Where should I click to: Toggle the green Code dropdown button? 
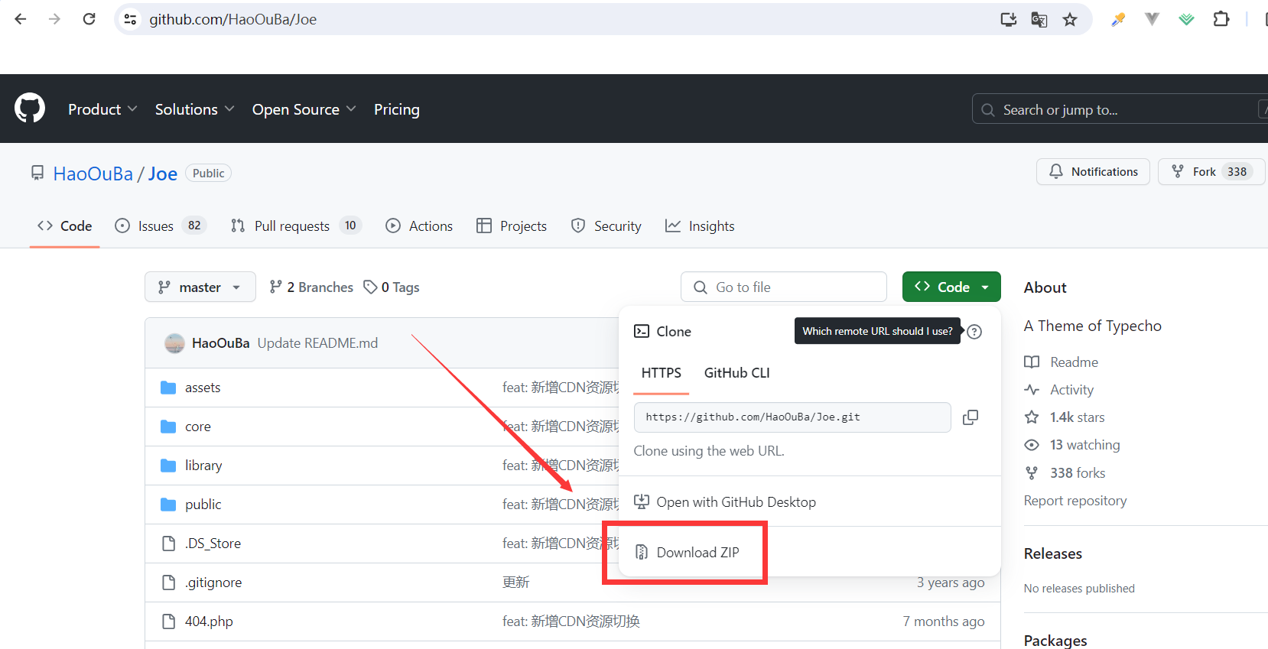coord(951,287)
